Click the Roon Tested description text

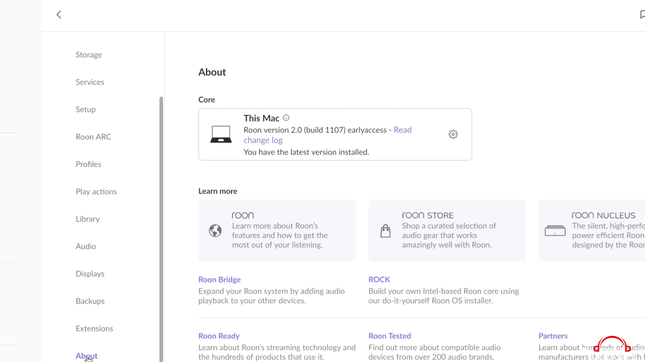point(435,353)
